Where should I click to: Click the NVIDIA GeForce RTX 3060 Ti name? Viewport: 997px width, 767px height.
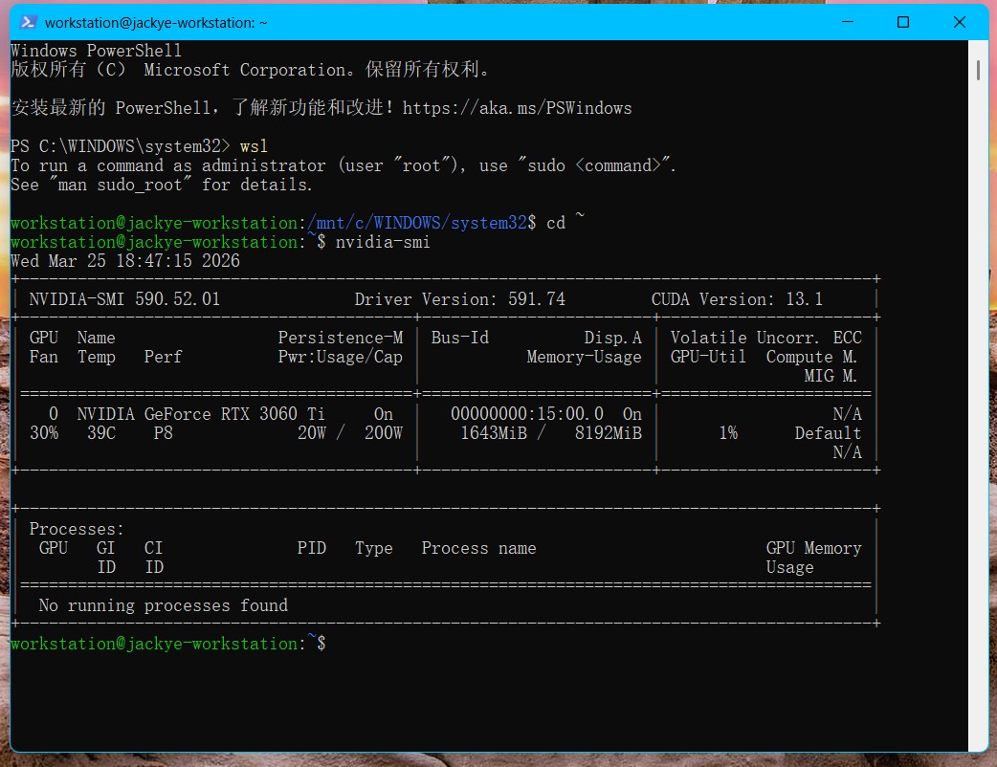[201, 414]
